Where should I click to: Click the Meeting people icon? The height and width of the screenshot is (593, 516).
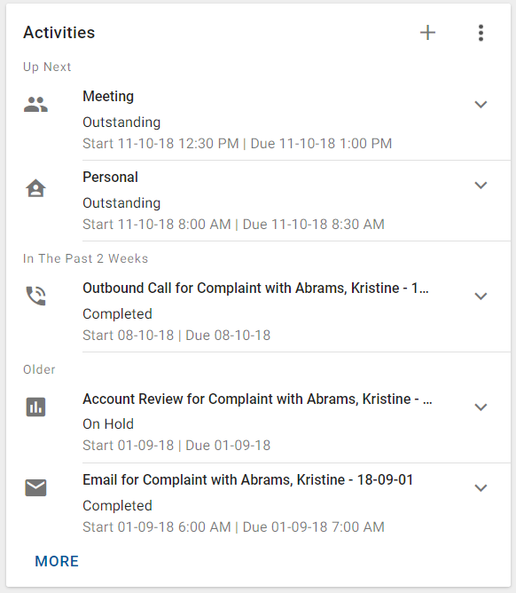tap(35, 105)
